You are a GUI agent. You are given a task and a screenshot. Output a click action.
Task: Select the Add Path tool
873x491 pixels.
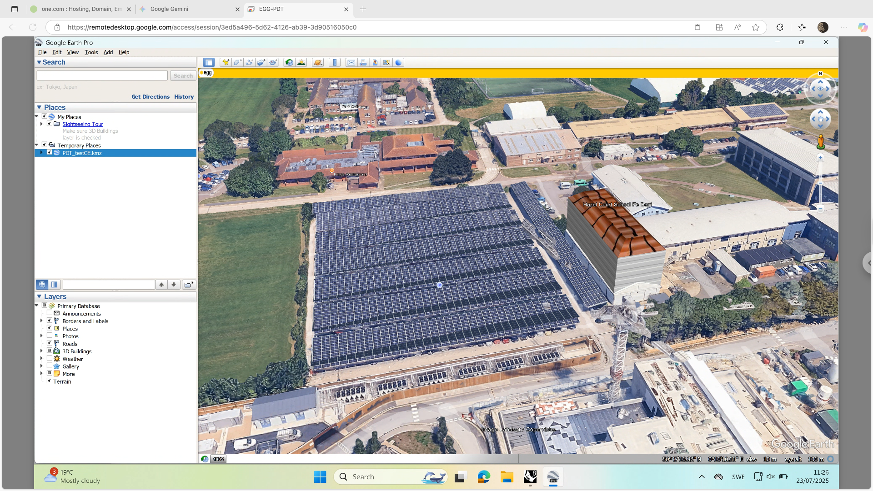tap(250, 62)
